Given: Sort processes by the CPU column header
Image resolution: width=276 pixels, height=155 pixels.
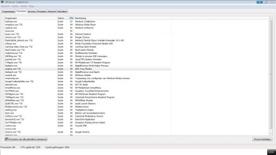Looking at the screenshot, I should coord(71,18).
